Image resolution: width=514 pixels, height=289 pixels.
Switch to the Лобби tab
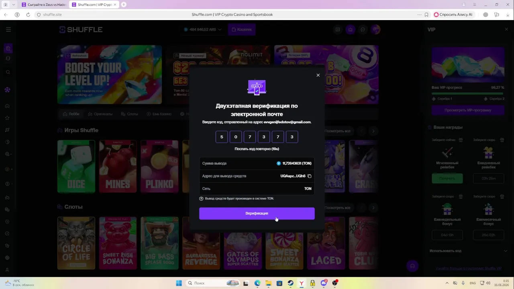tap(71, 114)
